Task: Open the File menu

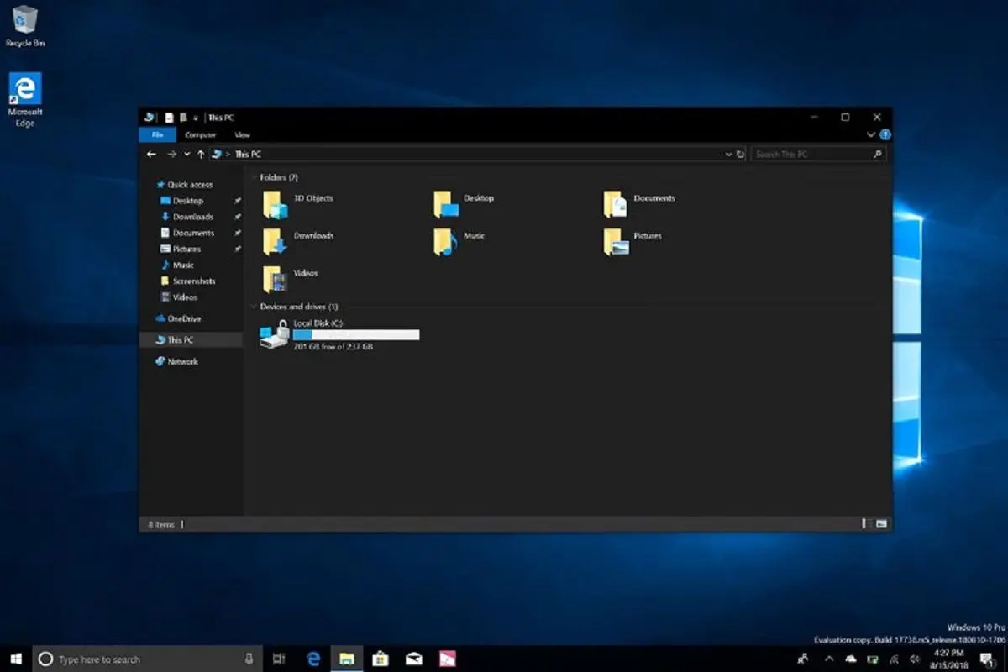Action: (x=157, y=135)
